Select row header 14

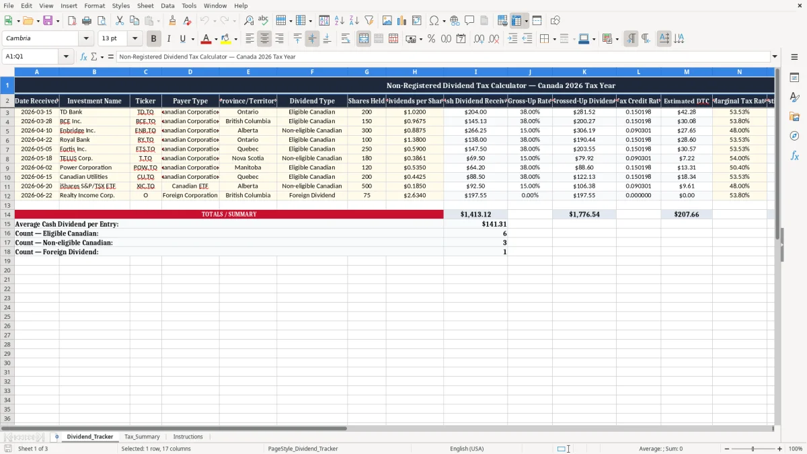[7, 214]
